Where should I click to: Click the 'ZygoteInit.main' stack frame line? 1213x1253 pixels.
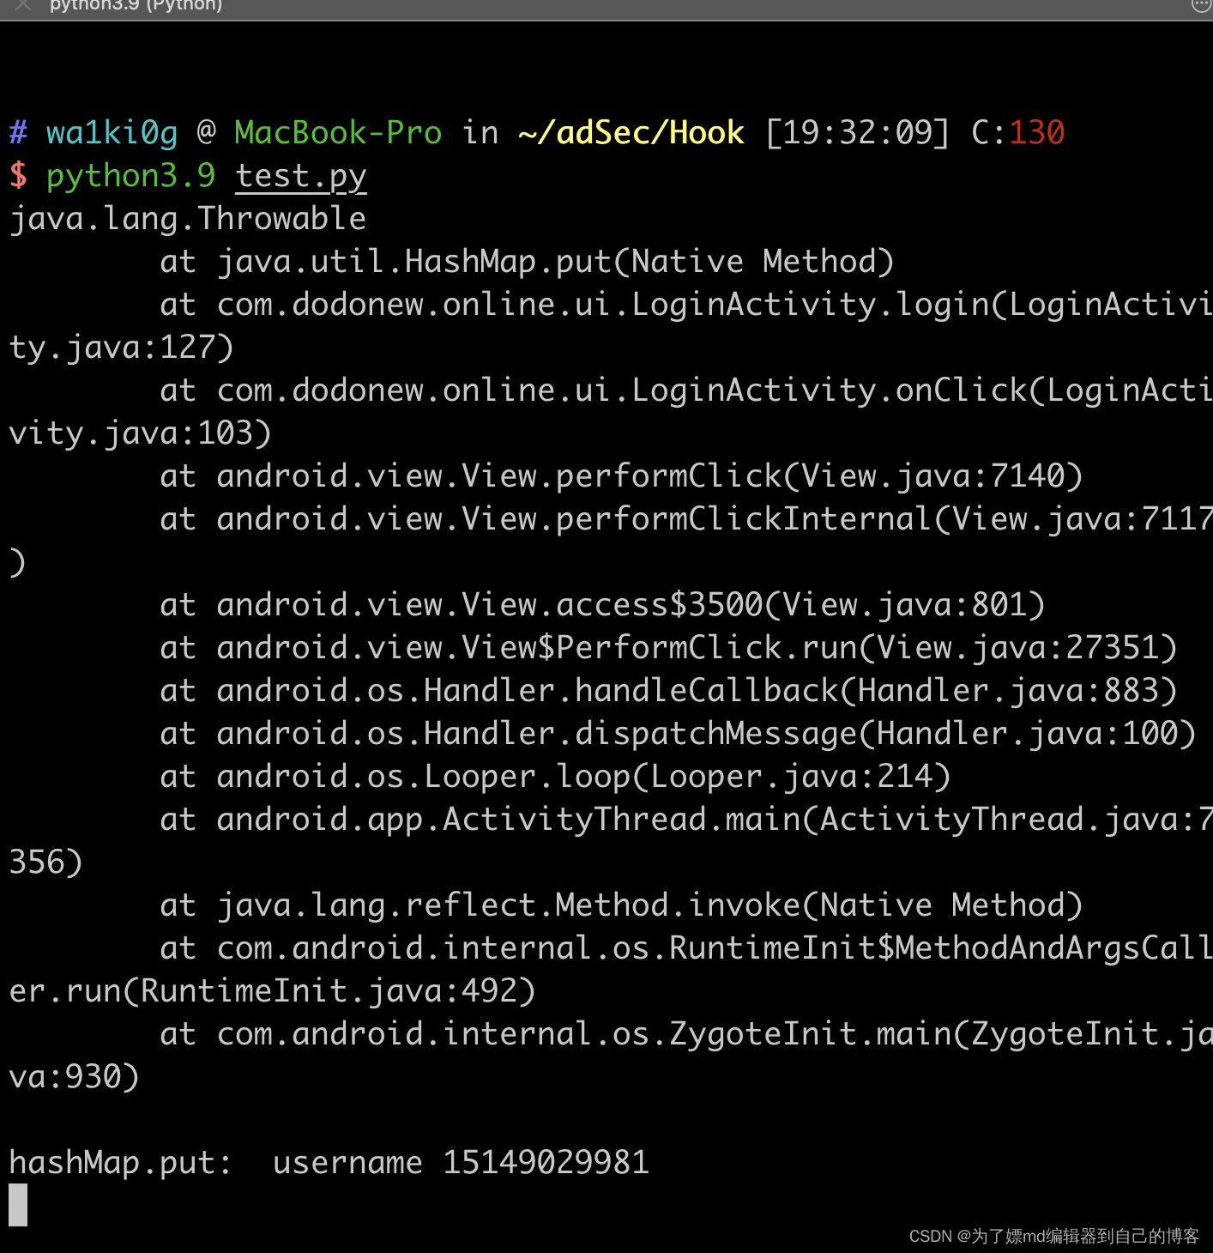pyautogui.click(x=686, y=1034)
